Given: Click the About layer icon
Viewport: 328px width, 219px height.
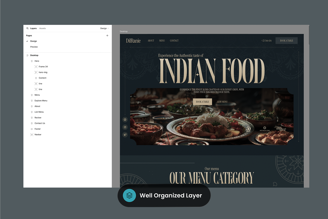Looking at the screenshot, I should 32,106.
